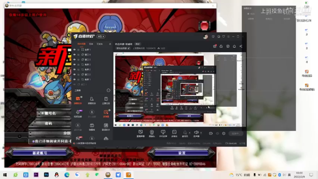Open the 弹幕秀 tool
Image resolution: width=318 pixels, height=179 pixels.
[92, 127]
